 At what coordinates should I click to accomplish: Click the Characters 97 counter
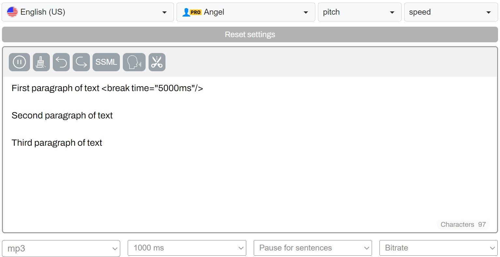click(463, 224)
